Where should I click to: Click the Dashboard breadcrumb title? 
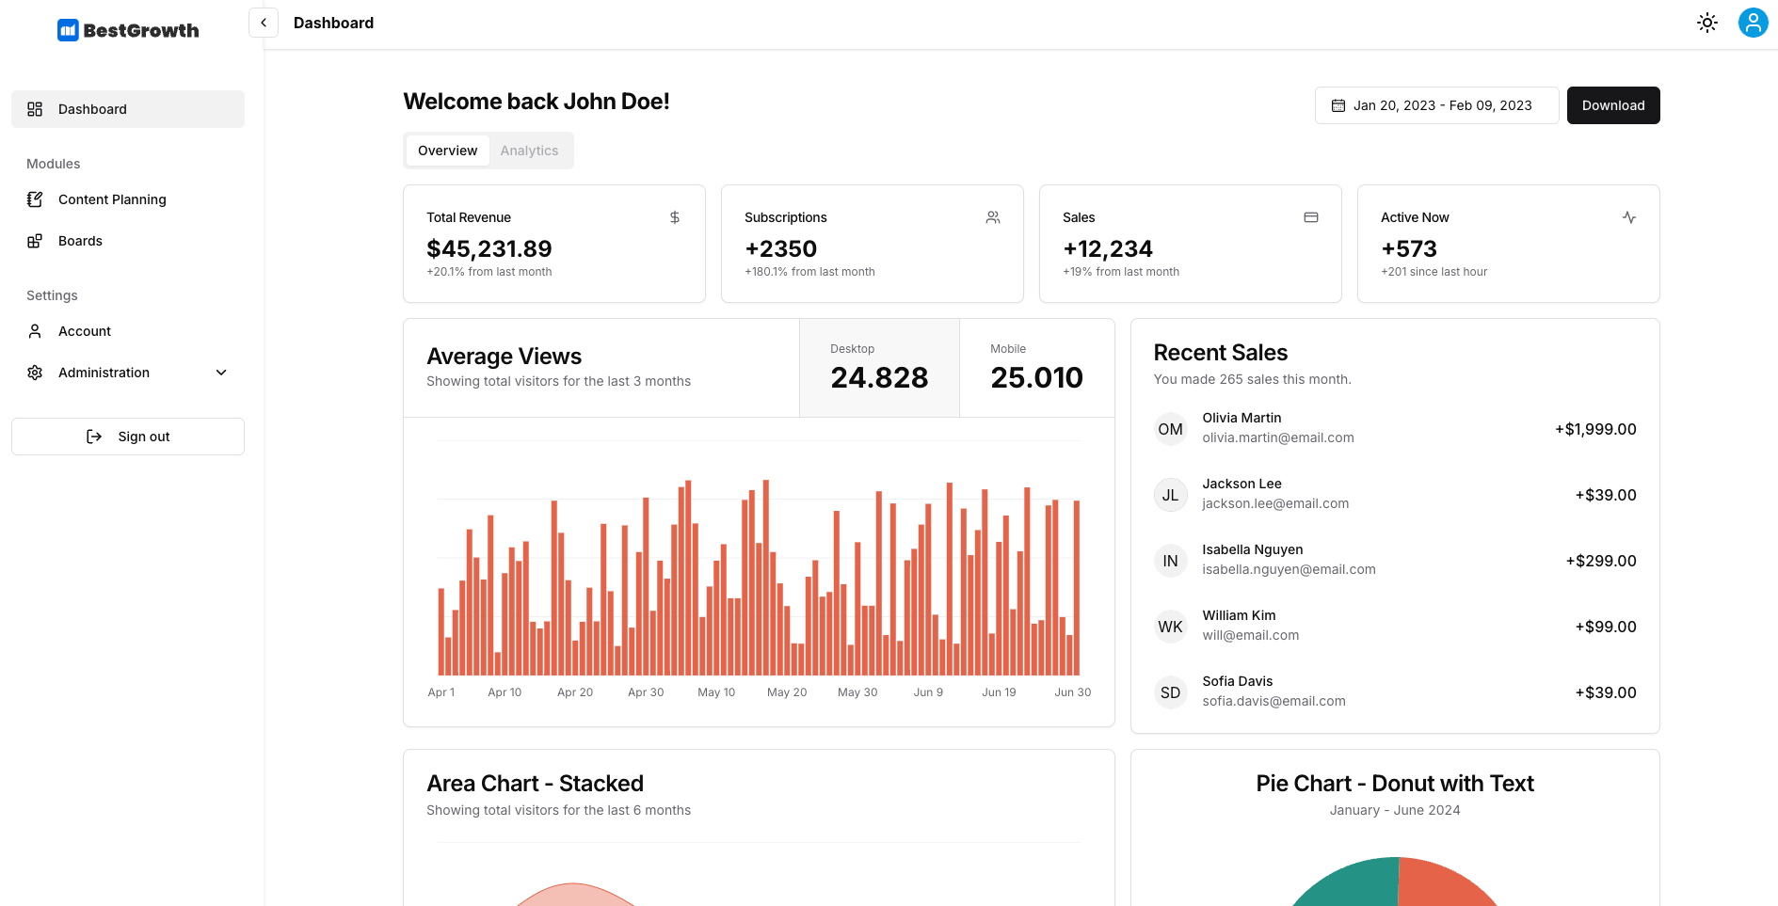tap(333, 23)
